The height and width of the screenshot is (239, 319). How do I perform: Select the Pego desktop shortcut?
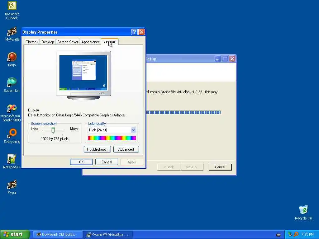12,59
